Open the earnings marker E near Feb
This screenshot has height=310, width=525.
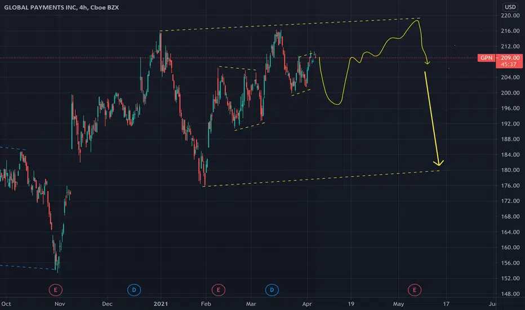coord(219,290)
